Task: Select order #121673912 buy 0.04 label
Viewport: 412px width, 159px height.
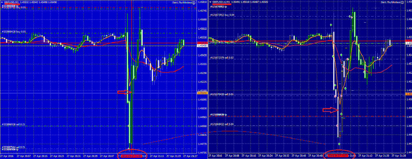Action: pos(222,15)
